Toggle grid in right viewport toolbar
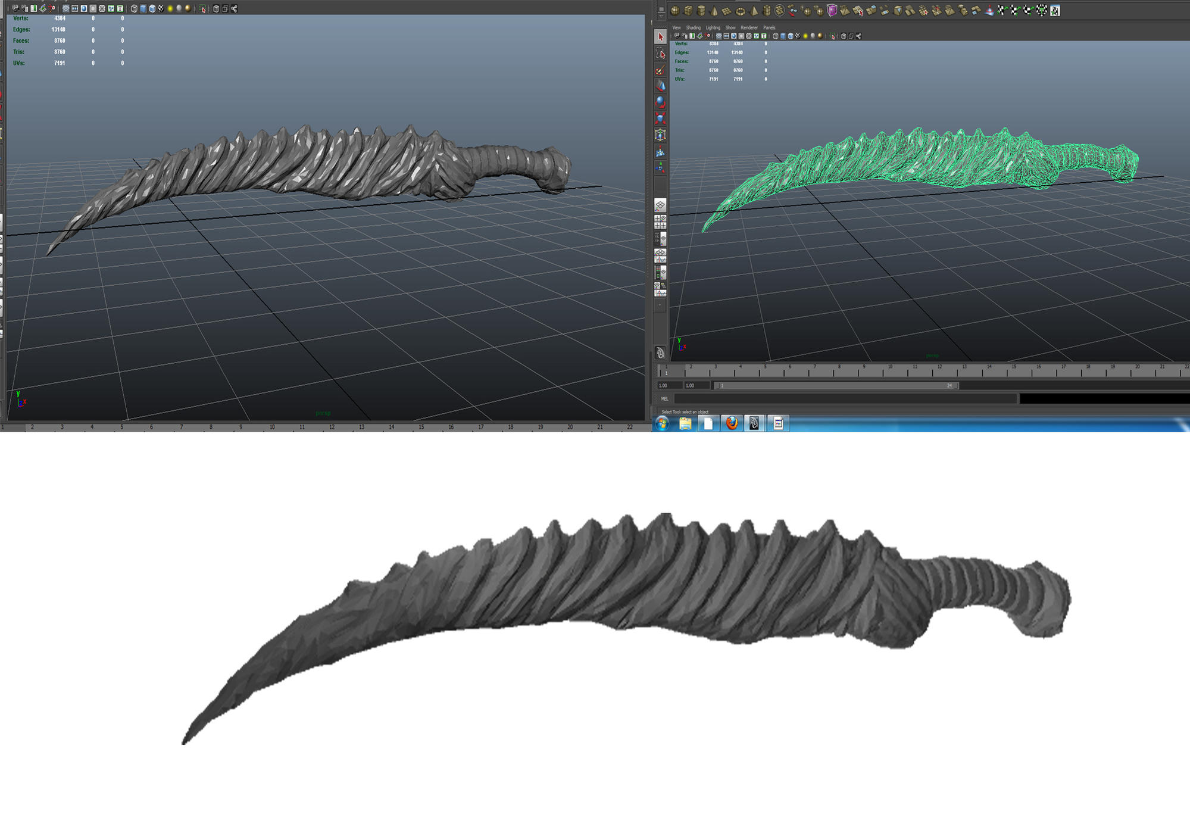 pos(719,36)
